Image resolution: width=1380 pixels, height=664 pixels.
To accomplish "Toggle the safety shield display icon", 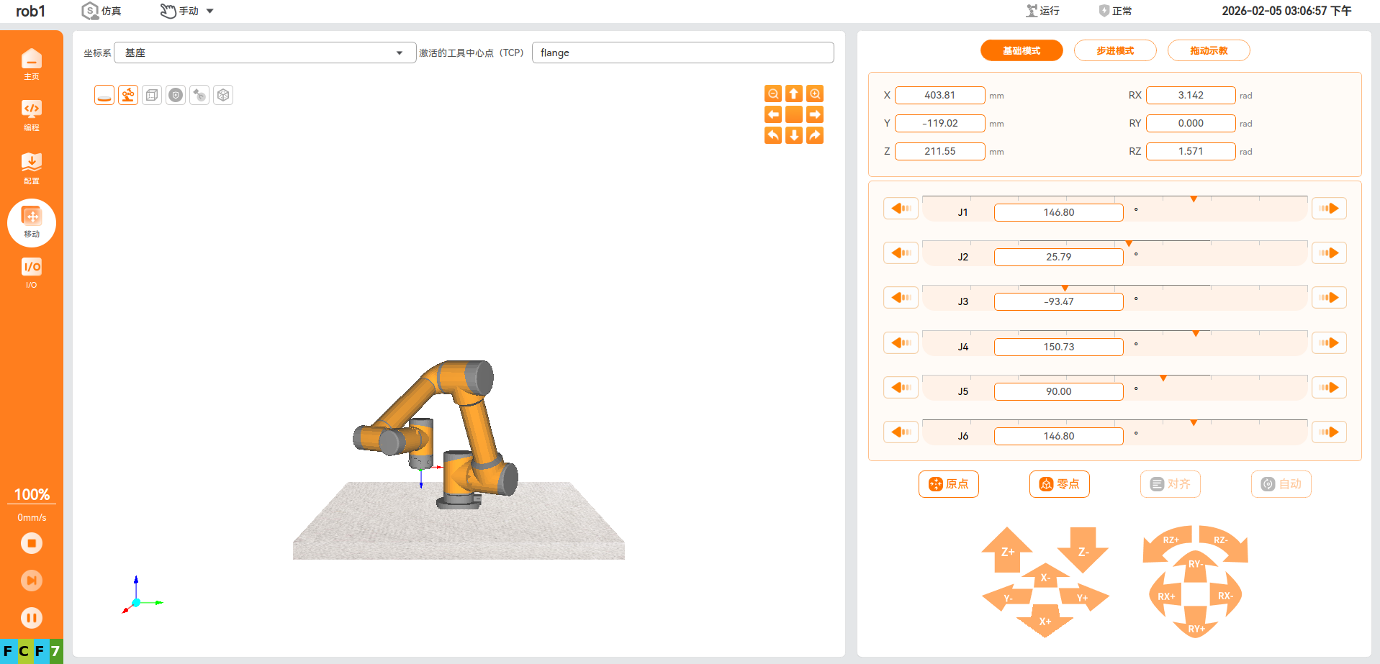I will pos(176,95).
